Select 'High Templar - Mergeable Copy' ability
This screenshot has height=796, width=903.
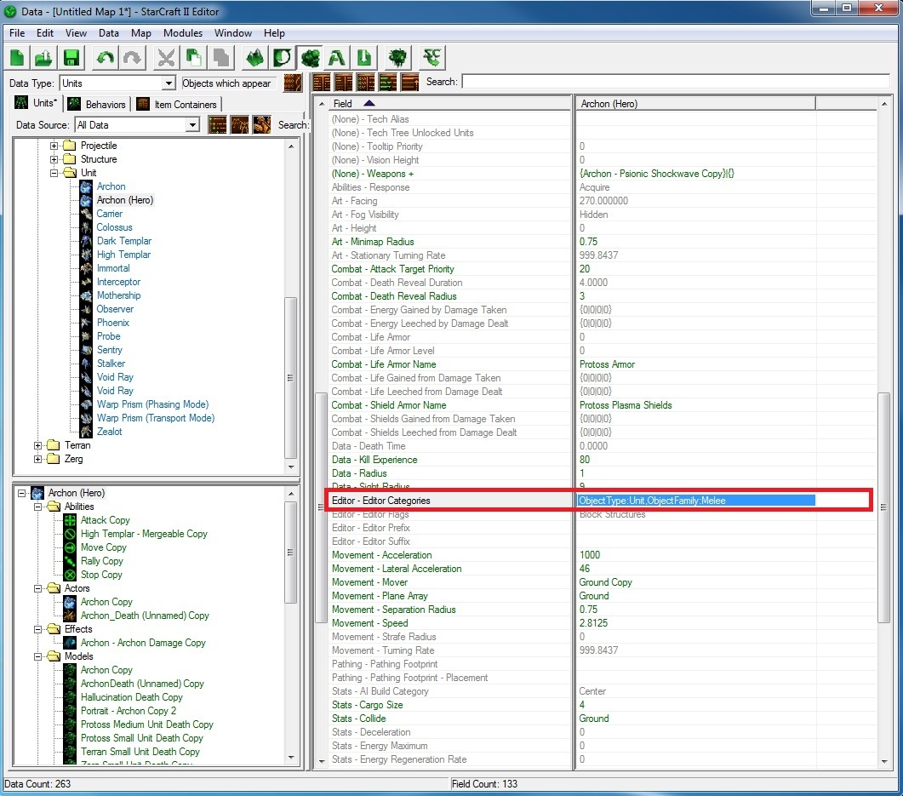tap(144, 534)
